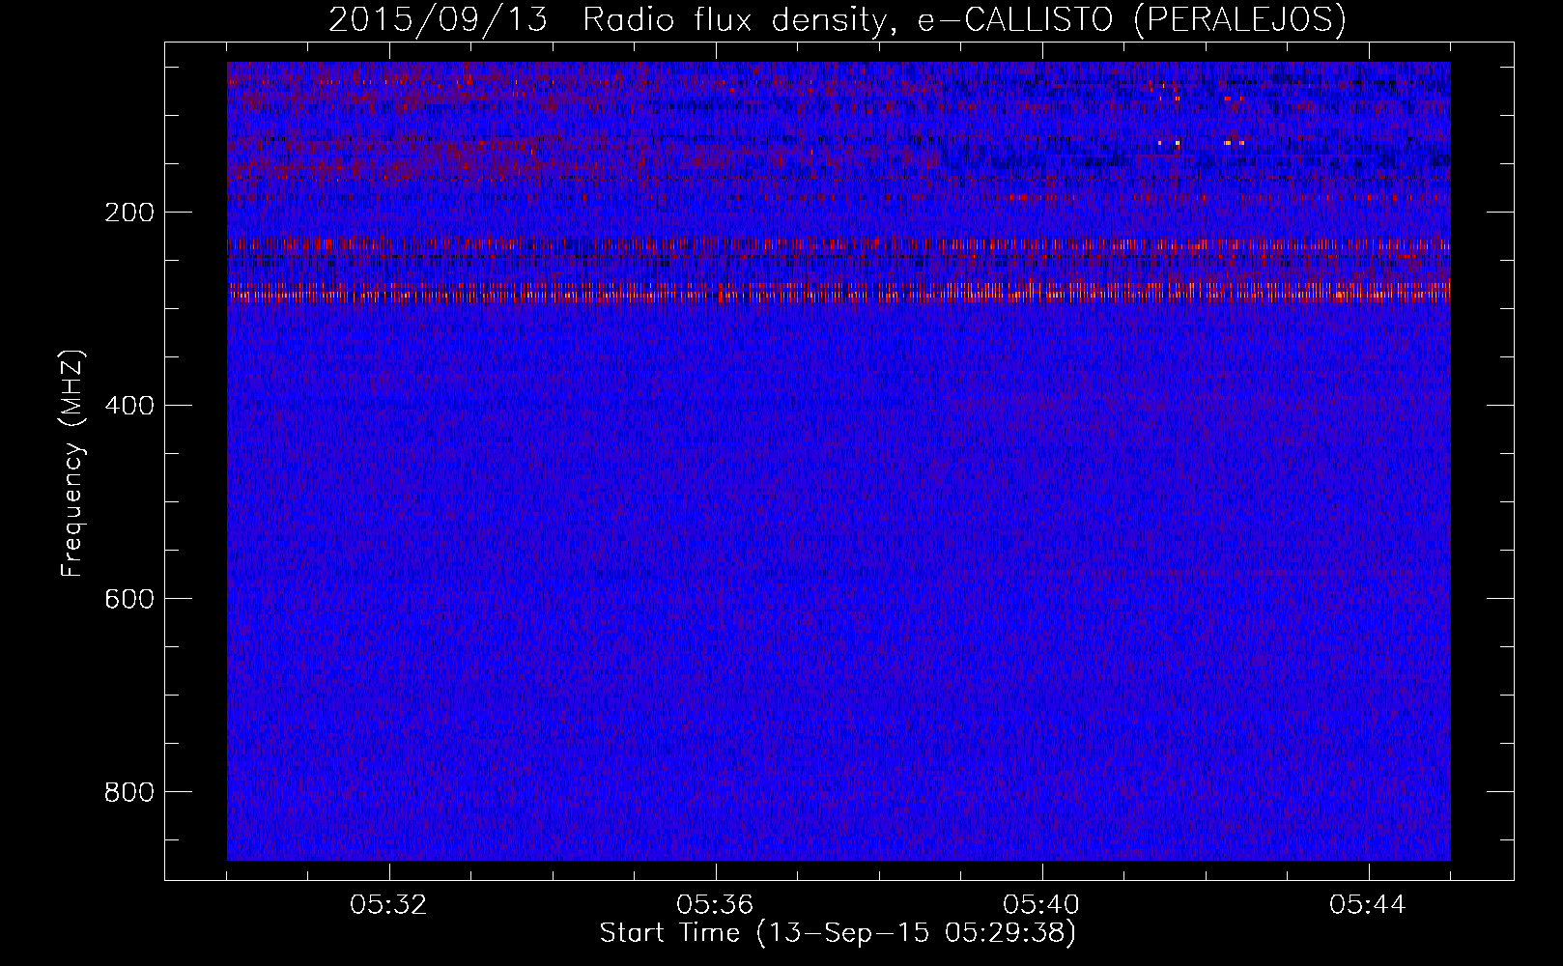
Task: Click the 400 frequency tick label
Action: coord(128,406)
